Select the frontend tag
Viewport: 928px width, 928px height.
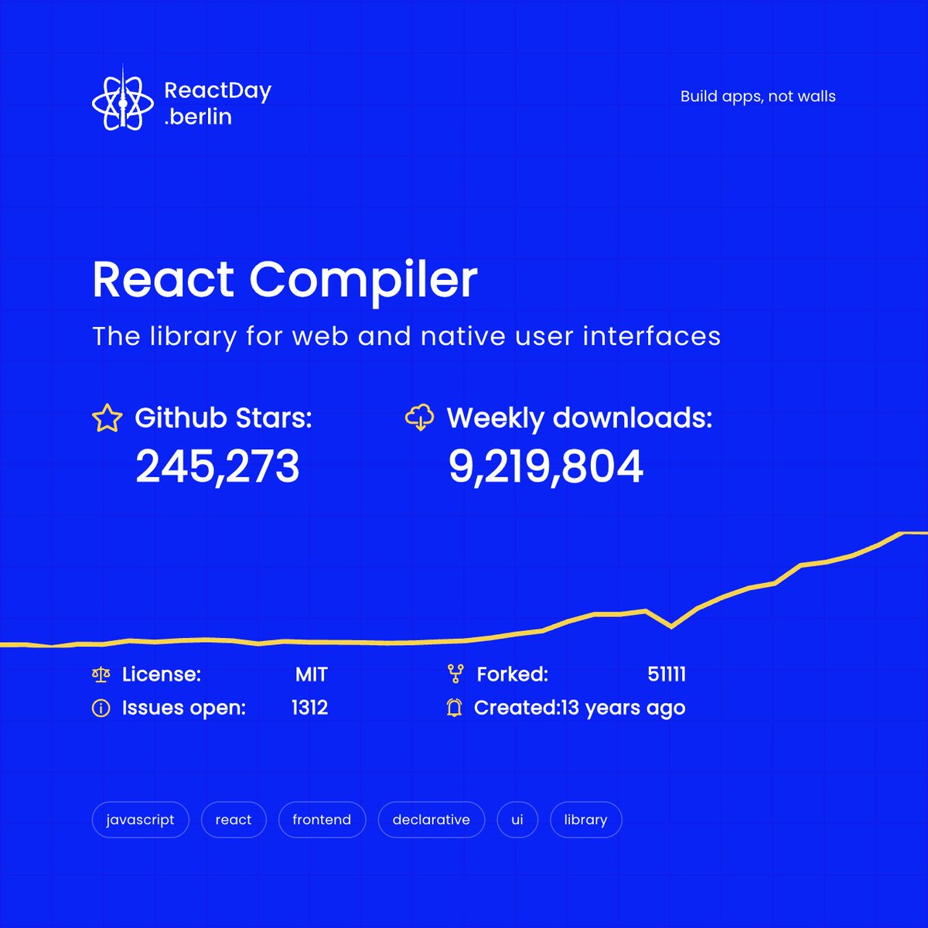point(322,820)
